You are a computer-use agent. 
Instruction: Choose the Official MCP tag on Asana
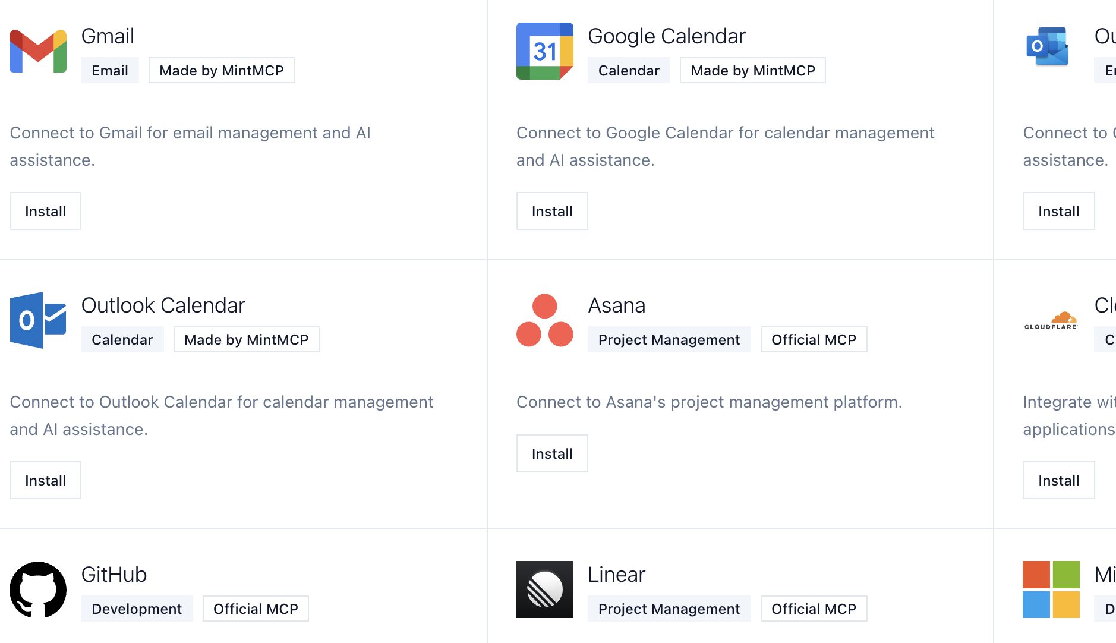coord(814,339)
